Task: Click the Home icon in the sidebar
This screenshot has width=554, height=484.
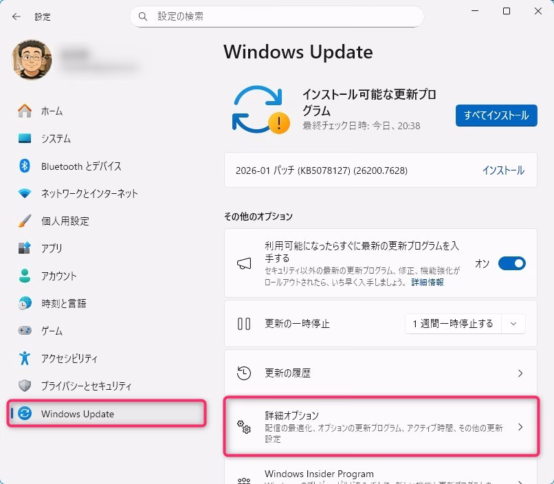Action: point(25,111)
